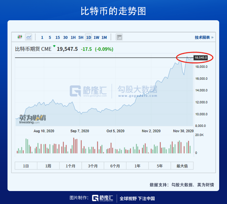The image size is (227, 204).
Task: Click the Sep 7, 2020 axis label
Action: (x=80, y=131)
